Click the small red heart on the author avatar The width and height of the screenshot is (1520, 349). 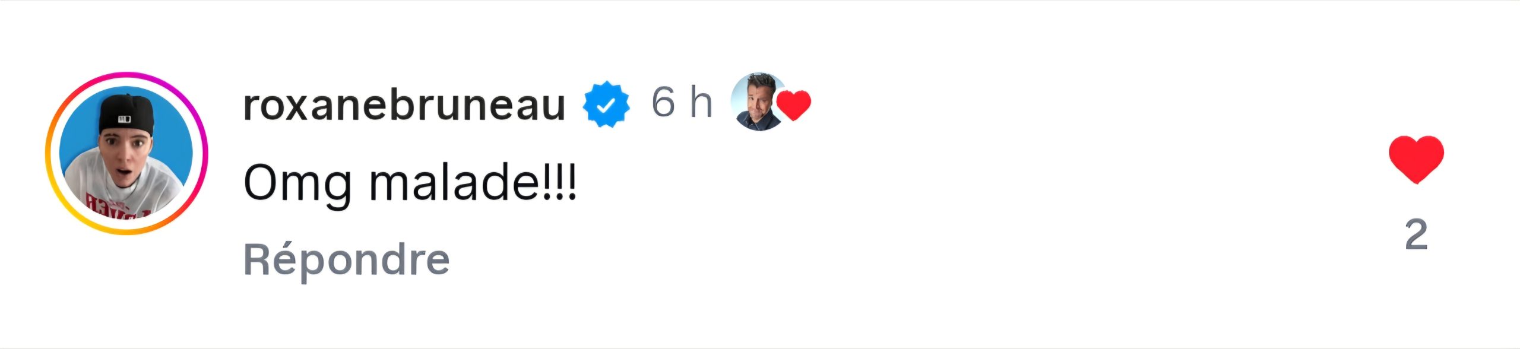794,106
